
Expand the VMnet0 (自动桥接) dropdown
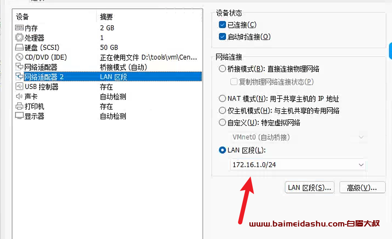click(x=298, y=137)
